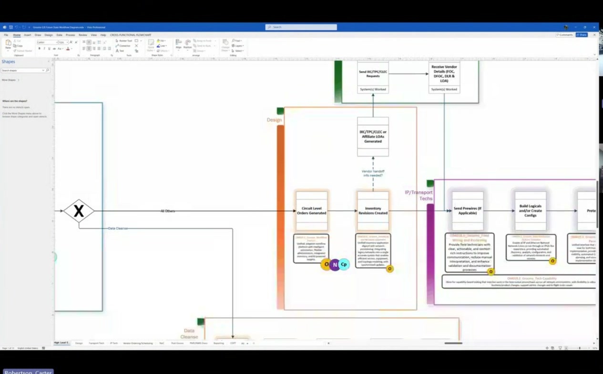Toggle Bold text formatting
Screen dimensions: 603x374
click(x=40, y=49)
